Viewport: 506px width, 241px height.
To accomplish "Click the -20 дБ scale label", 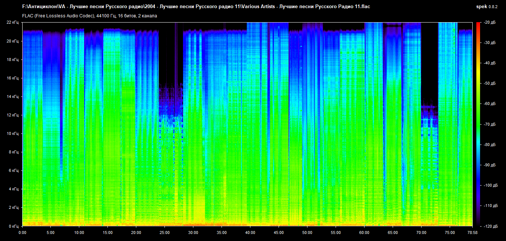I will 489,23.
